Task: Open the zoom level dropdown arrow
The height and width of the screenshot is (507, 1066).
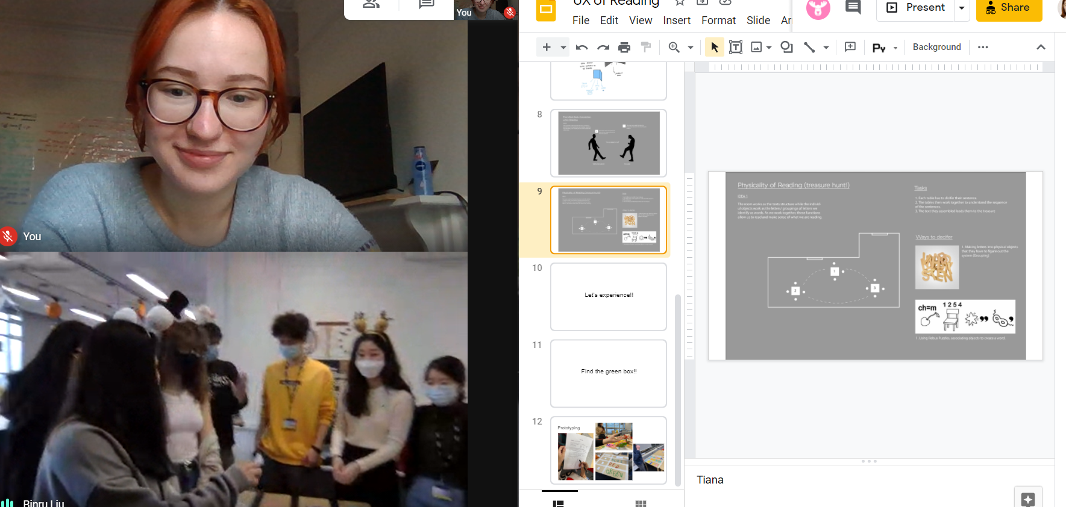Action: click(x=691, y=47)
